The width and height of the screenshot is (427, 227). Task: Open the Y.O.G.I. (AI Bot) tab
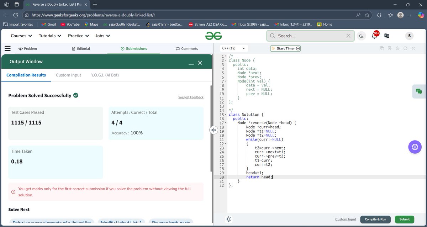pyautogui.click(x=105, y=75)
